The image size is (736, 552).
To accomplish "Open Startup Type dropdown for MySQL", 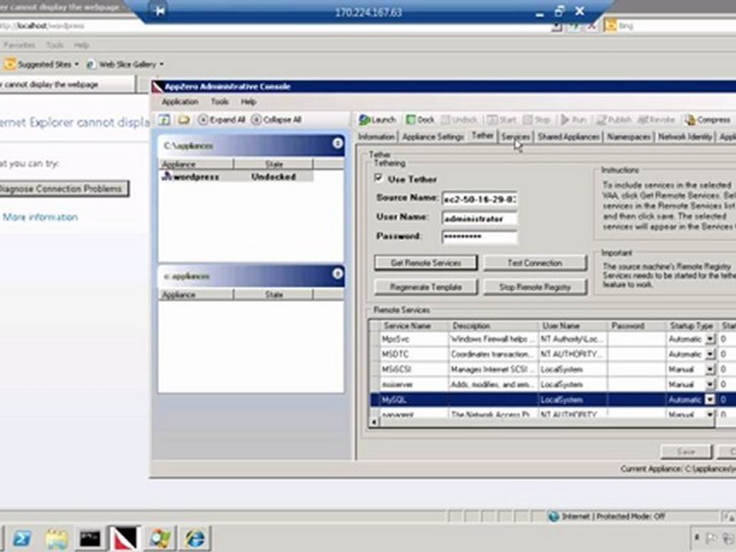I will 710,399.
